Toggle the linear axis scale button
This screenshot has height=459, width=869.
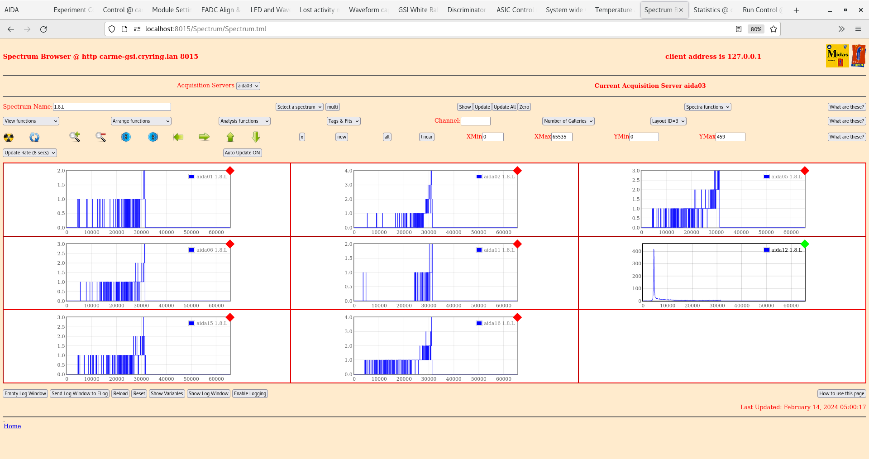point(426,137)
